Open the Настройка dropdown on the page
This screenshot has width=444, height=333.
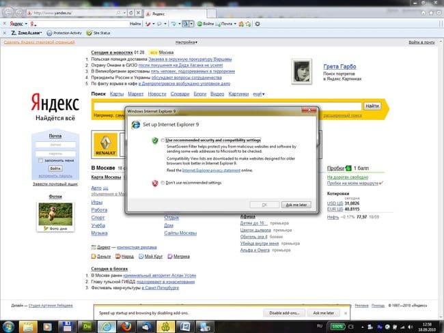(186, 42)
